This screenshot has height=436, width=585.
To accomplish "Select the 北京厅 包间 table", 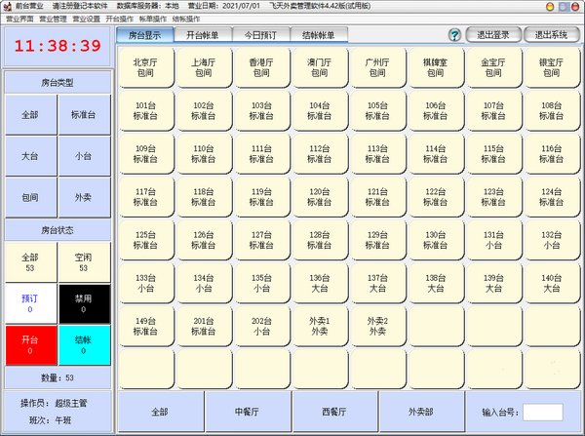I will point(145,67).
